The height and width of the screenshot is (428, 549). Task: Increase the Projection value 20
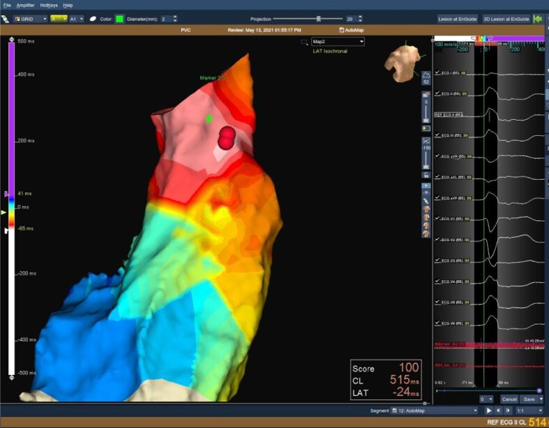pyautogui.click(x=360, y=17)
